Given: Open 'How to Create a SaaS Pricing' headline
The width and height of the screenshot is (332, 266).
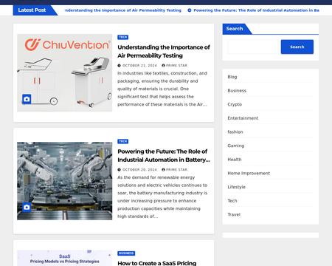Looking at the screenshot, I should coord(157,263).
